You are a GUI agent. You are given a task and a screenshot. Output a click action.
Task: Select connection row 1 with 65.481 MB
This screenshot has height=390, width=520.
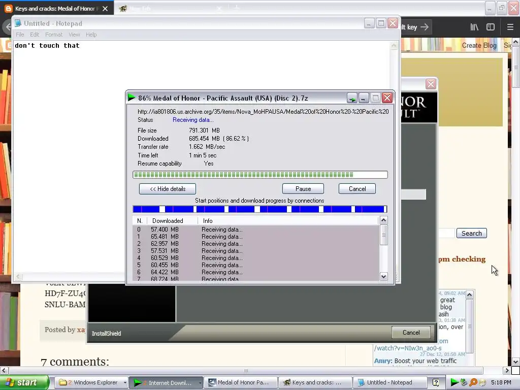(256, 237)
